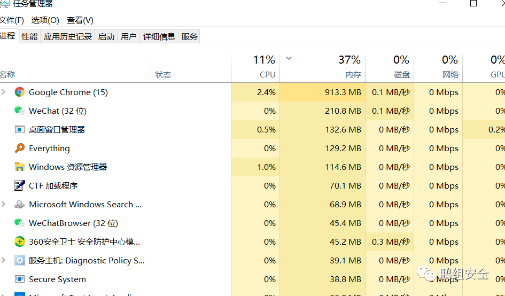Screen dimensions: 505x296
Task: Click Windows 资源管理器's 114.6 MB memory value
Action: [343, 167]
